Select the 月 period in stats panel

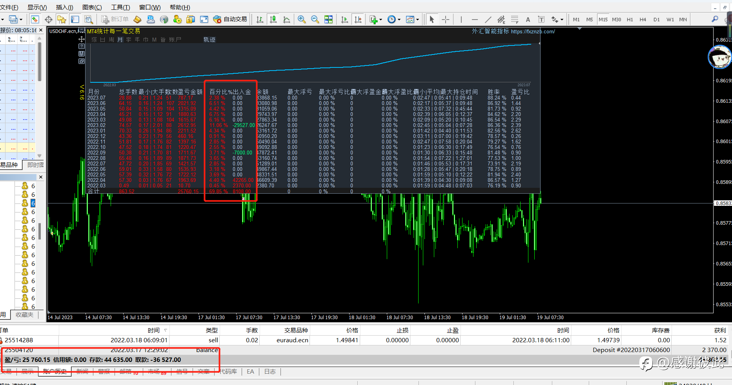(120, 40)
